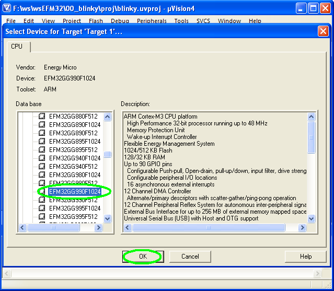Click 'Wake-up Interrupt Controller' line
This screenshot has width=334, height=291.
162,137
